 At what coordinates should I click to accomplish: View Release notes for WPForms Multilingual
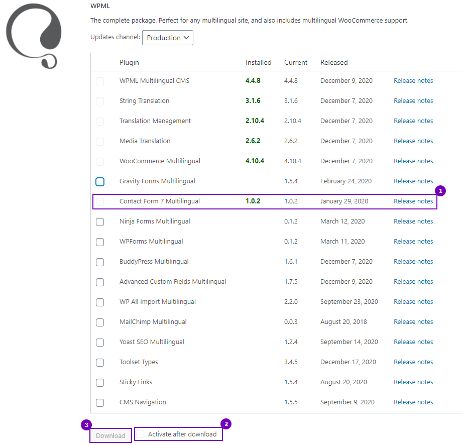(413, 242)
